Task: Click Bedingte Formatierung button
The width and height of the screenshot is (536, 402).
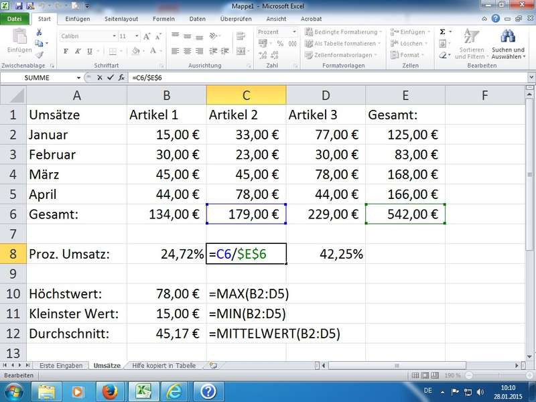Action: 341,32
